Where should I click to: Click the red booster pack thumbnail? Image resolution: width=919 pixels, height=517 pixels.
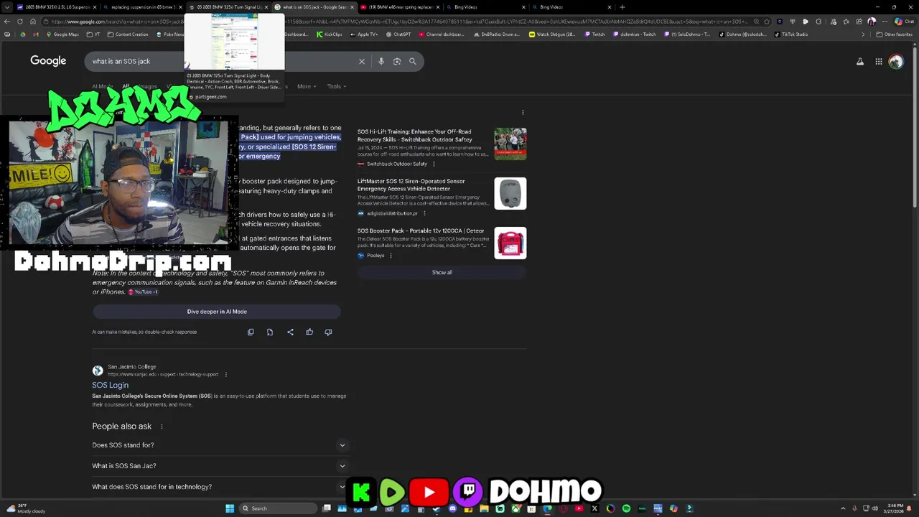point(510,243)
